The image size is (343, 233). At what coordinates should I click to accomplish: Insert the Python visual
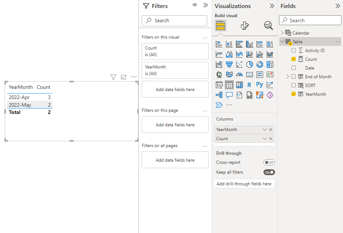tap(260, 85)
